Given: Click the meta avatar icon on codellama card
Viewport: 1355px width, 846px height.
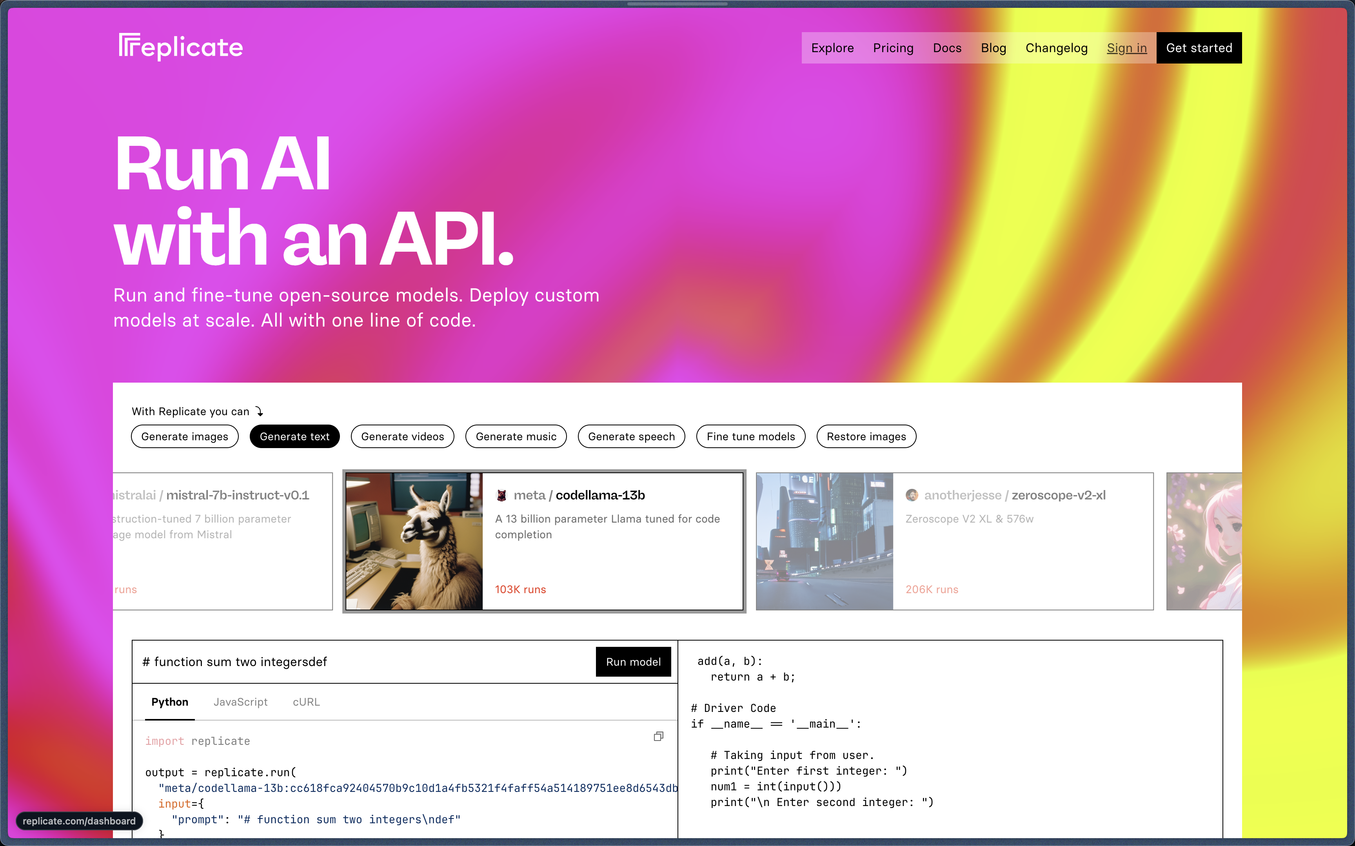Looking at the screenshot, I should pyautogui.click(x=502, y=495).
